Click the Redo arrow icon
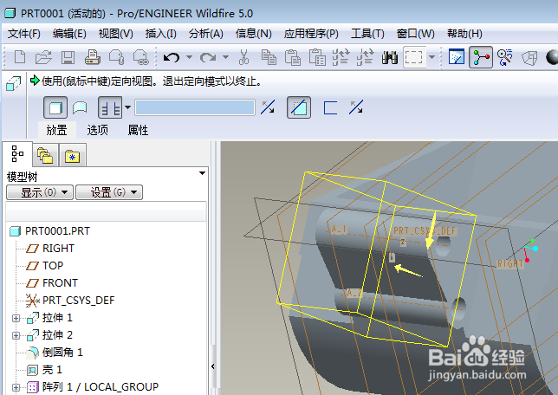The width and height of the screenshot is (558, 395). click(208, 57)
